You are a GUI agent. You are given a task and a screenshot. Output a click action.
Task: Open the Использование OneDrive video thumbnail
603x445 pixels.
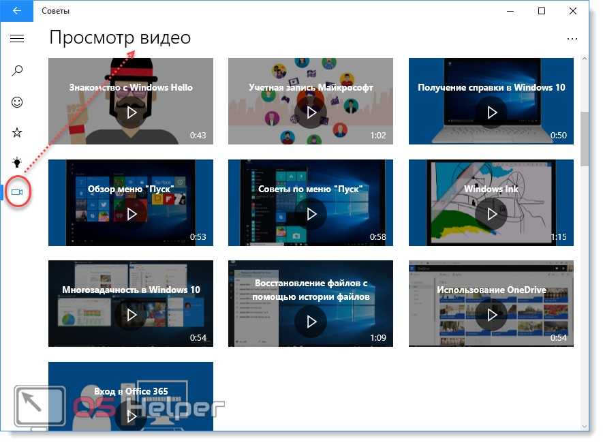pyautogui.click(x=491, y=314)
